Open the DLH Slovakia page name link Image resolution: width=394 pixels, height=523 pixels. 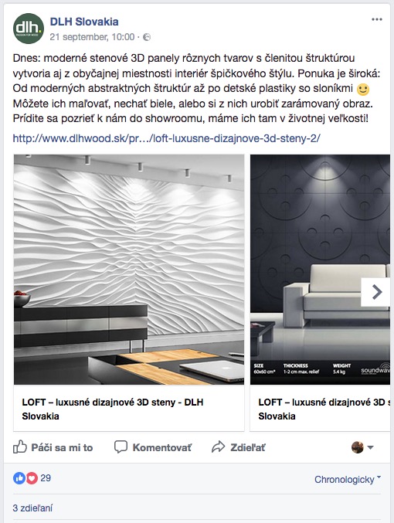[x=84, y=22]
